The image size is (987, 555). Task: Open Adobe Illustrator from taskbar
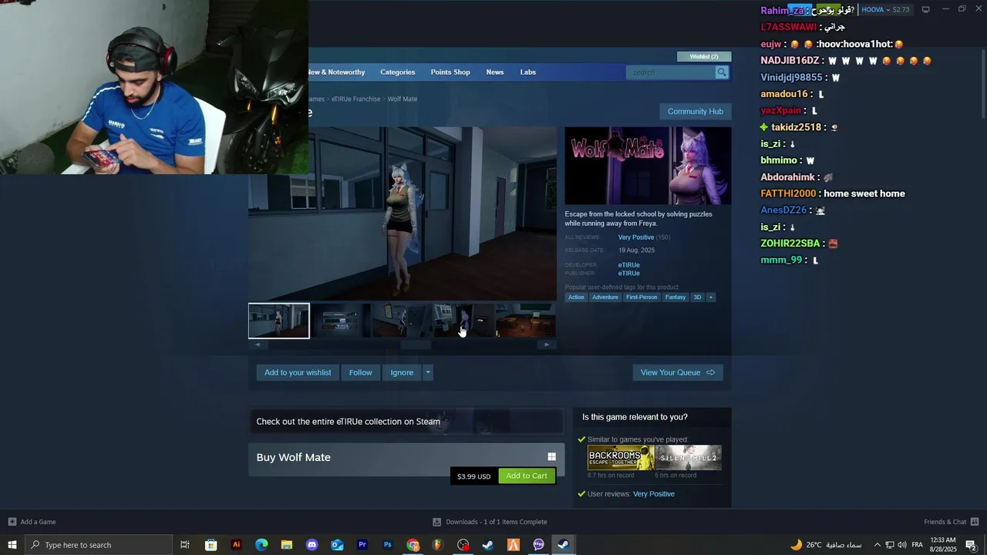[236, 545]
